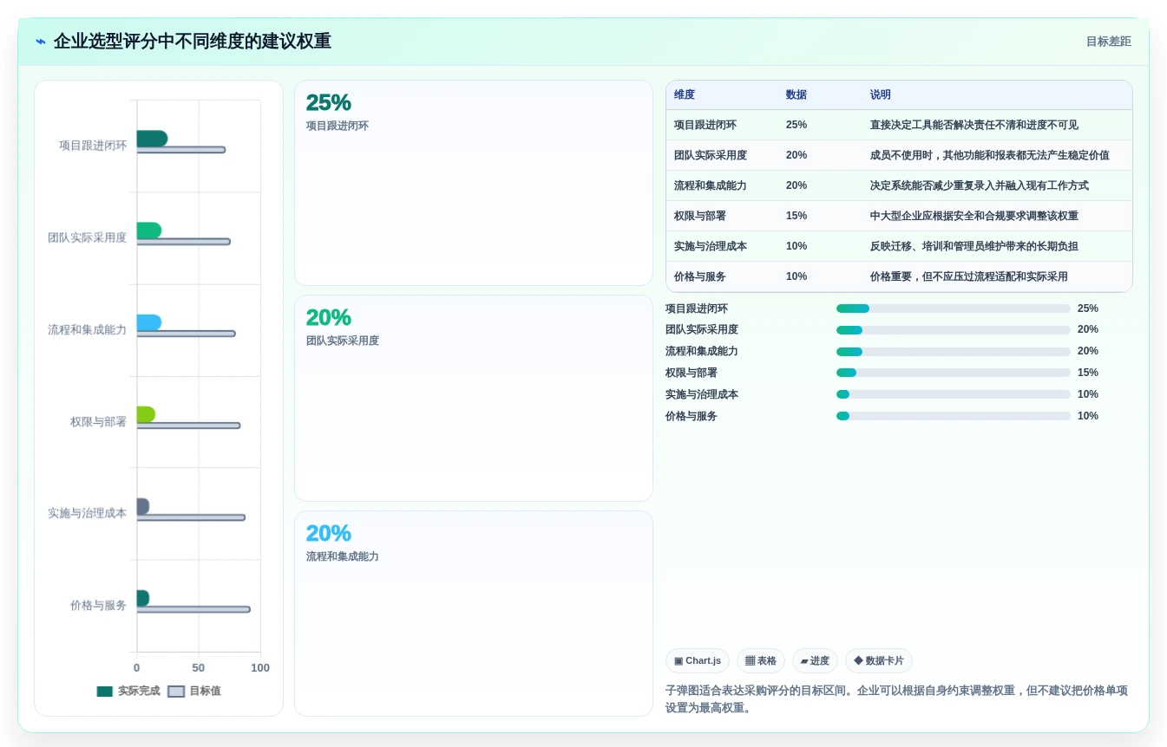The width and height of the screenshot is (1167, 747).
Task: Click the 目标值 legend color swatch
Action: point(176,692)
